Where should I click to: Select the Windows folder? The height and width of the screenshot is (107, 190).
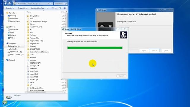33,57
